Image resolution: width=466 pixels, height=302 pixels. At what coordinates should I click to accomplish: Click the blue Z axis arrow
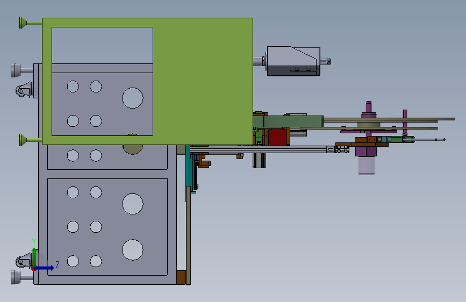[45, 268]
